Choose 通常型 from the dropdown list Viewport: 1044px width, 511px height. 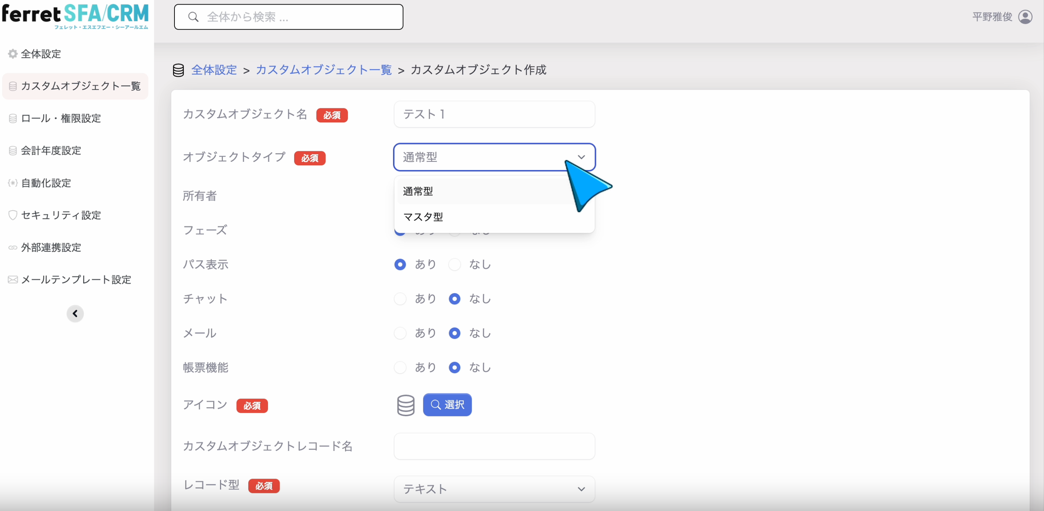pos(494,191)
